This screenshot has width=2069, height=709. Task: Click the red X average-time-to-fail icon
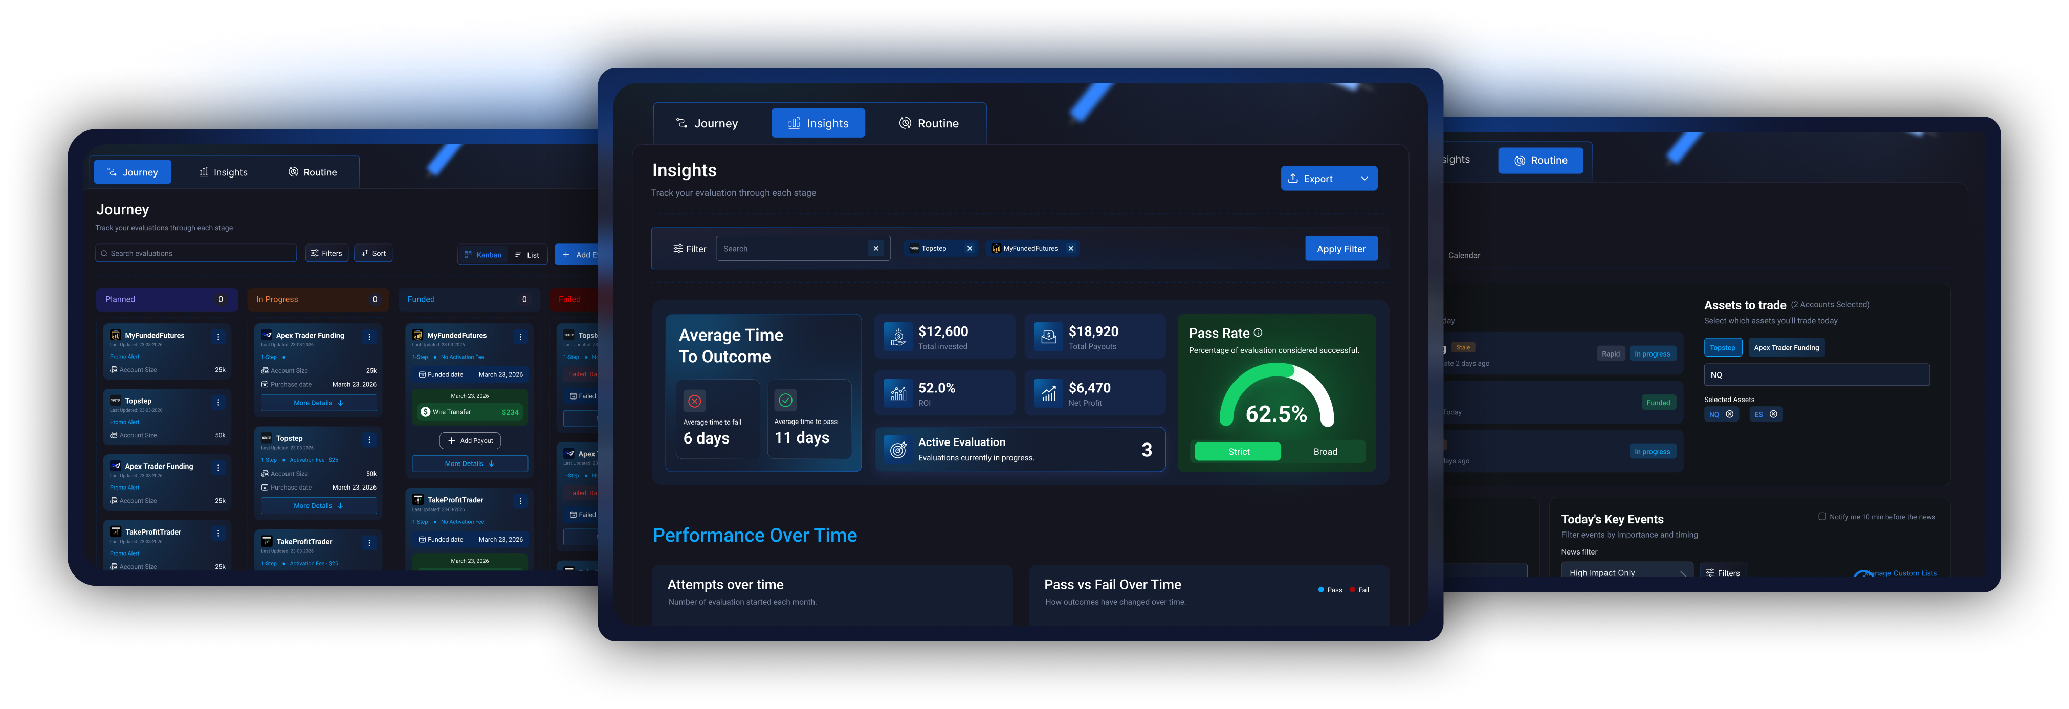pos(695,401)
